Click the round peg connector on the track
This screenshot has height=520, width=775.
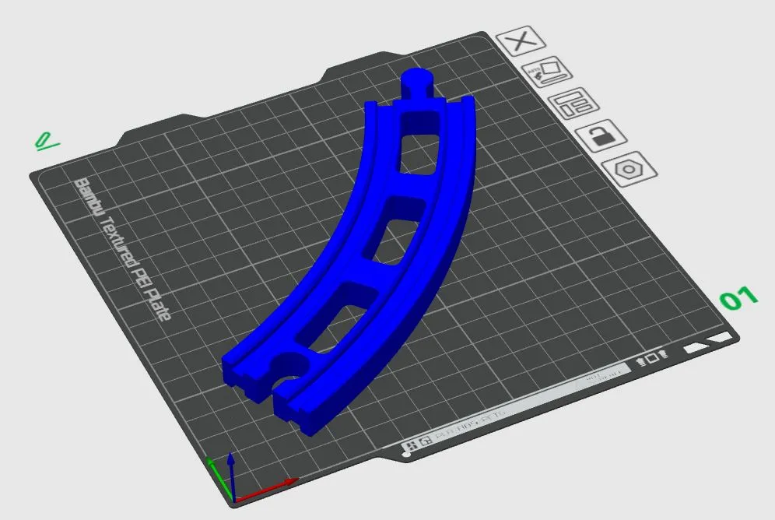pos(418,83)
